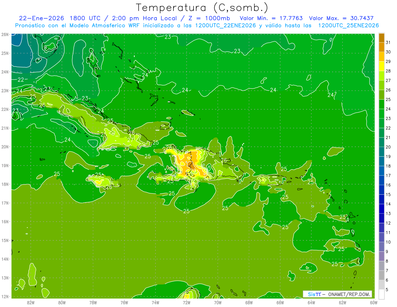Screen dimensions: 397x307
Task: Click the '29' contour label over Hispaniola
Action: pos(193,171)
